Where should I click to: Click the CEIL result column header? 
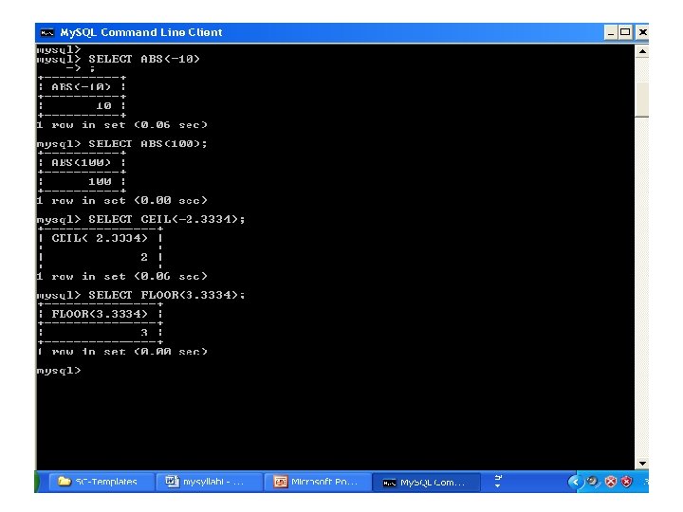[100, 238]
